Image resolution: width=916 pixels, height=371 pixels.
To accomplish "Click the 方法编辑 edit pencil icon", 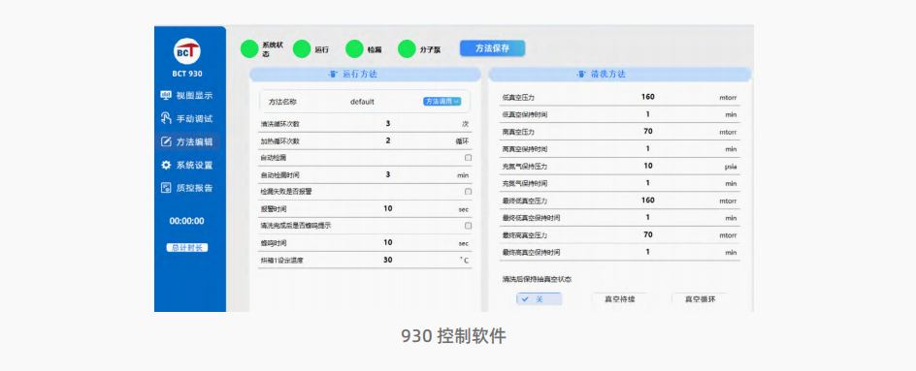I will [166, 141].
